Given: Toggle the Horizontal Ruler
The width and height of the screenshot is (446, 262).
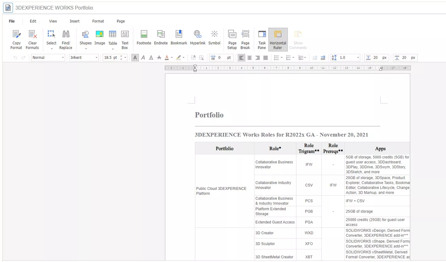Looking at the screenshot, I should [278, 39].
